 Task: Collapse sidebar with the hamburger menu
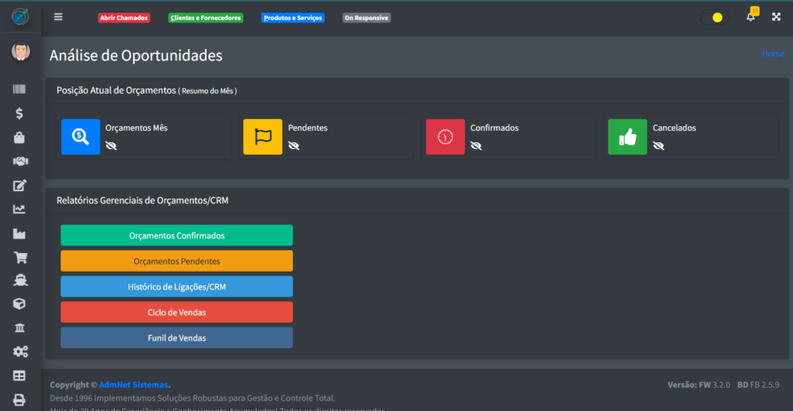coord(58,17)
